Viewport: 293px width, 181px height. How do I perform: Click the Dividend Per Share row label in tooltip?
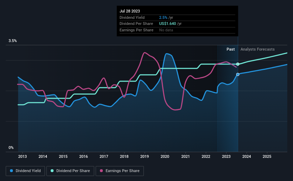(136, 24)
